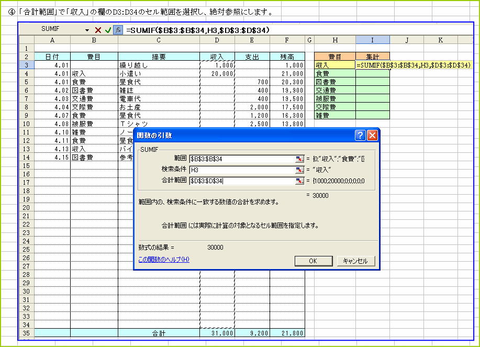Click the 残高 header cell
The width and height of the screenshot is (480, 347).
coord(287,57)
